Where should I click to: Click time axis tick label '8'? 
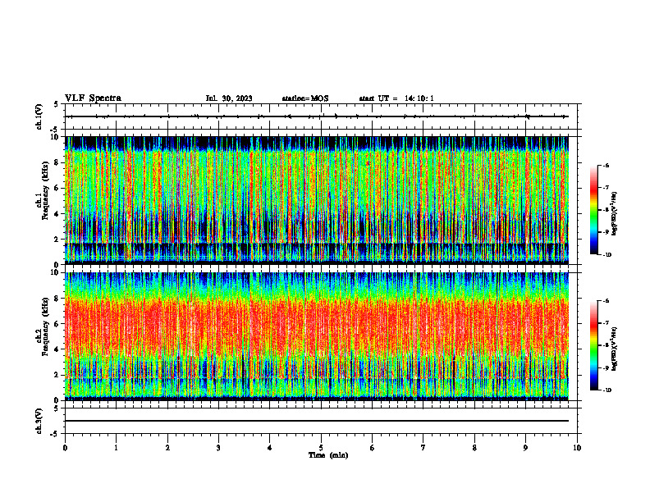[x=474, y=448]
